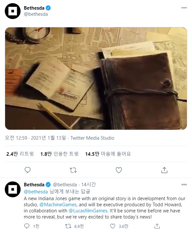The height and width of the screenshot is (232, 192).
Task: View the 2.4만 retweets list
Action: (x=20, y=154)
